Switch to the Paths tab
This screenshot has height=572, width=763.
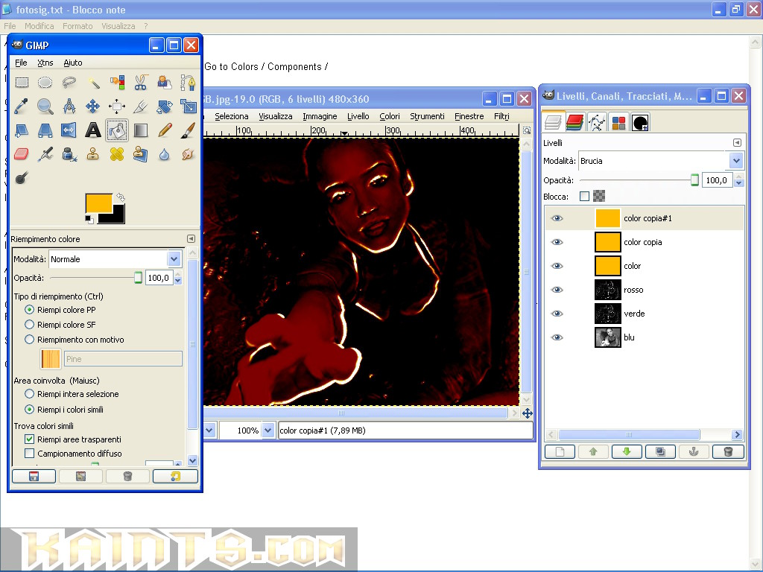597,123
